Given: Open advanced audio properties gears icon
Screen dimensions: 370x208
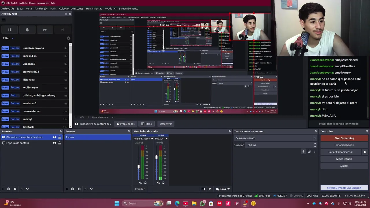Looking at the screenshot, I should pyautogui.click(x=210, y=189).
